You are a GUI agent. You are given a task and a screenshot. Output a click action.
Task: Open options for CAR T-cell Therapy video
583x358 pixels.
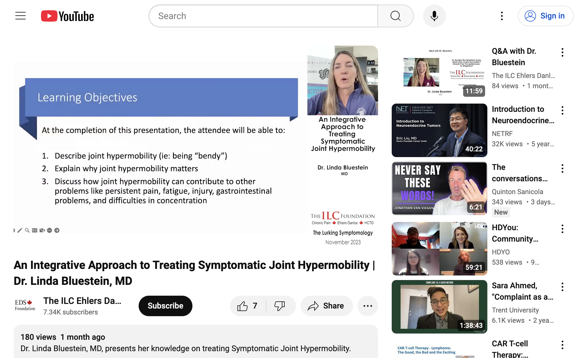(x=563, y=345)
